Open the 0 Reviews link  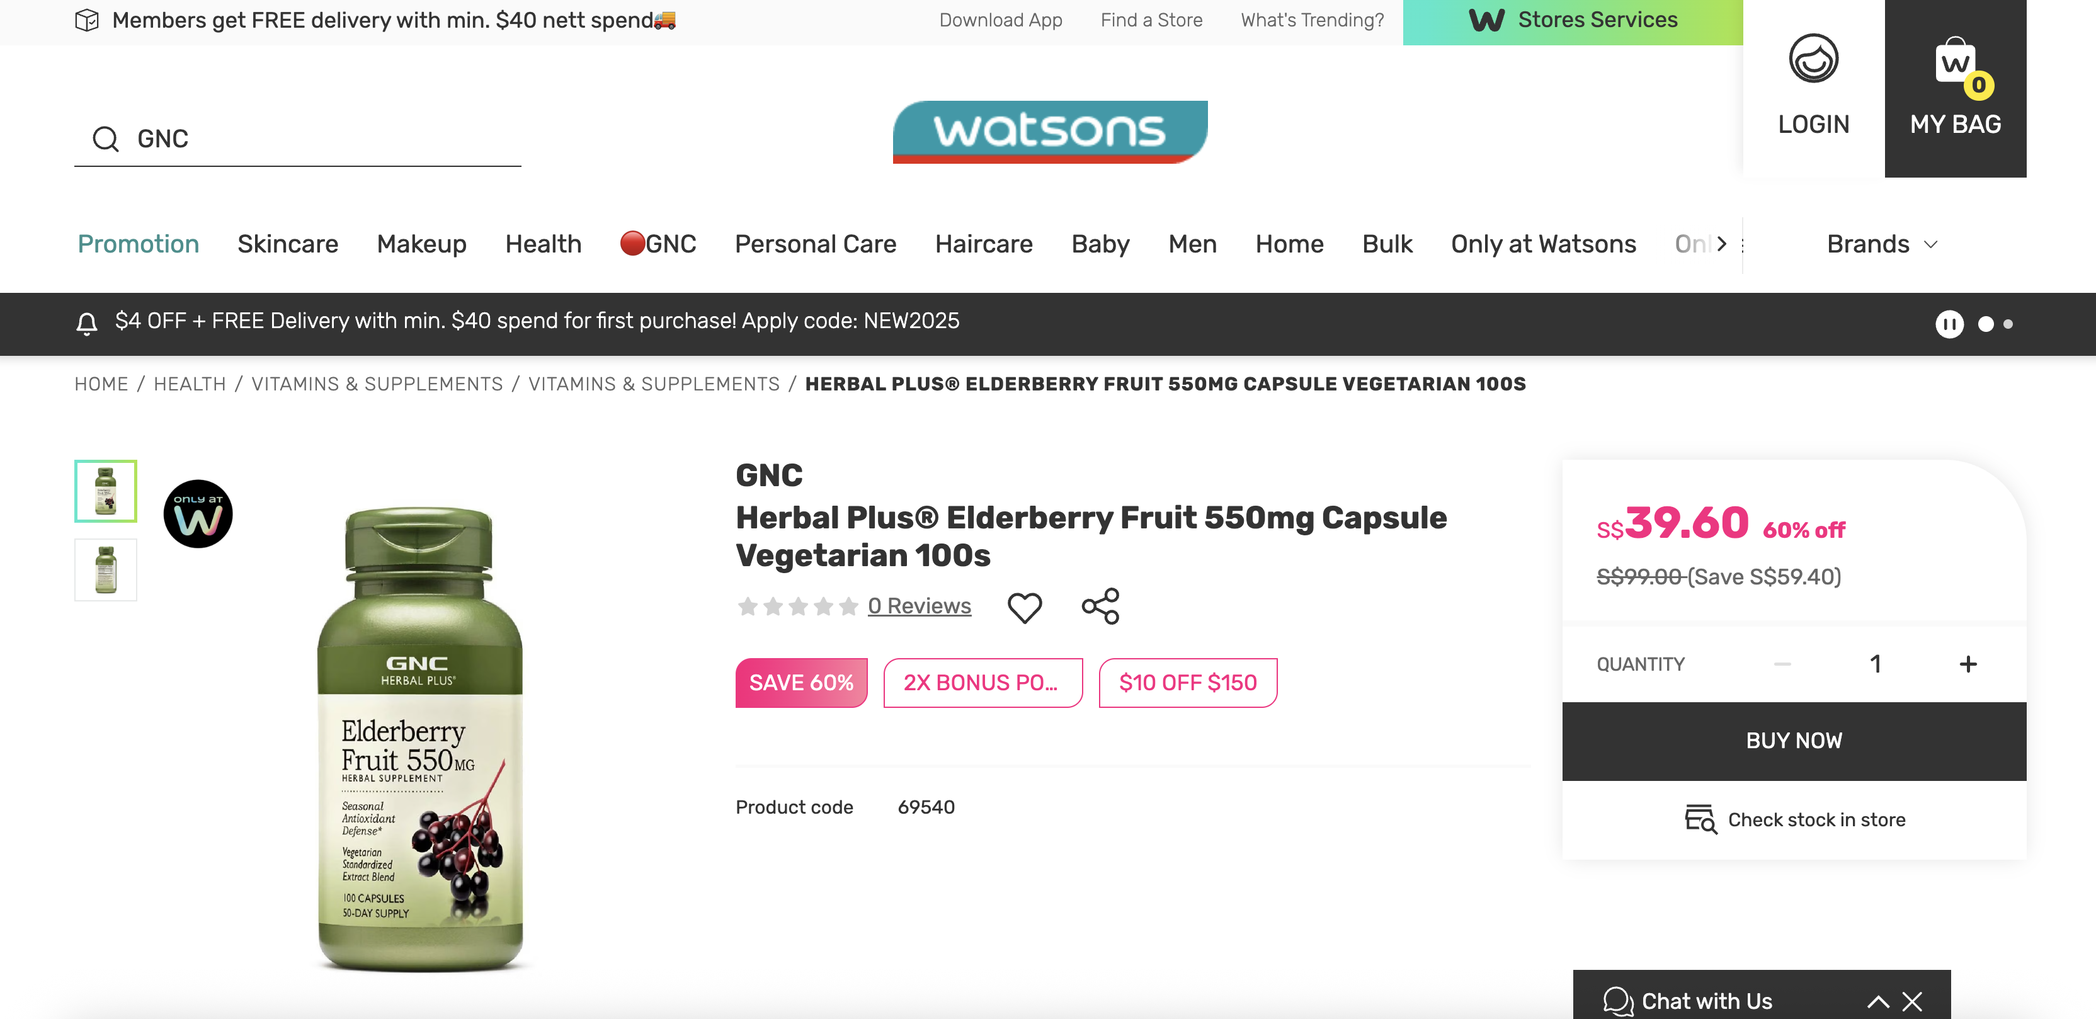tap(920, 606)
